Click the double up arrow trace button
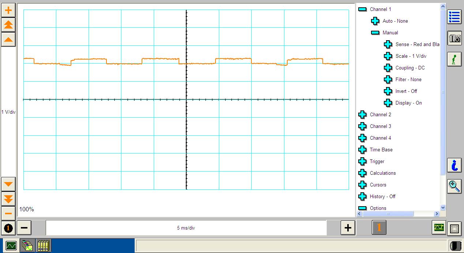 [x=8, y=25]
